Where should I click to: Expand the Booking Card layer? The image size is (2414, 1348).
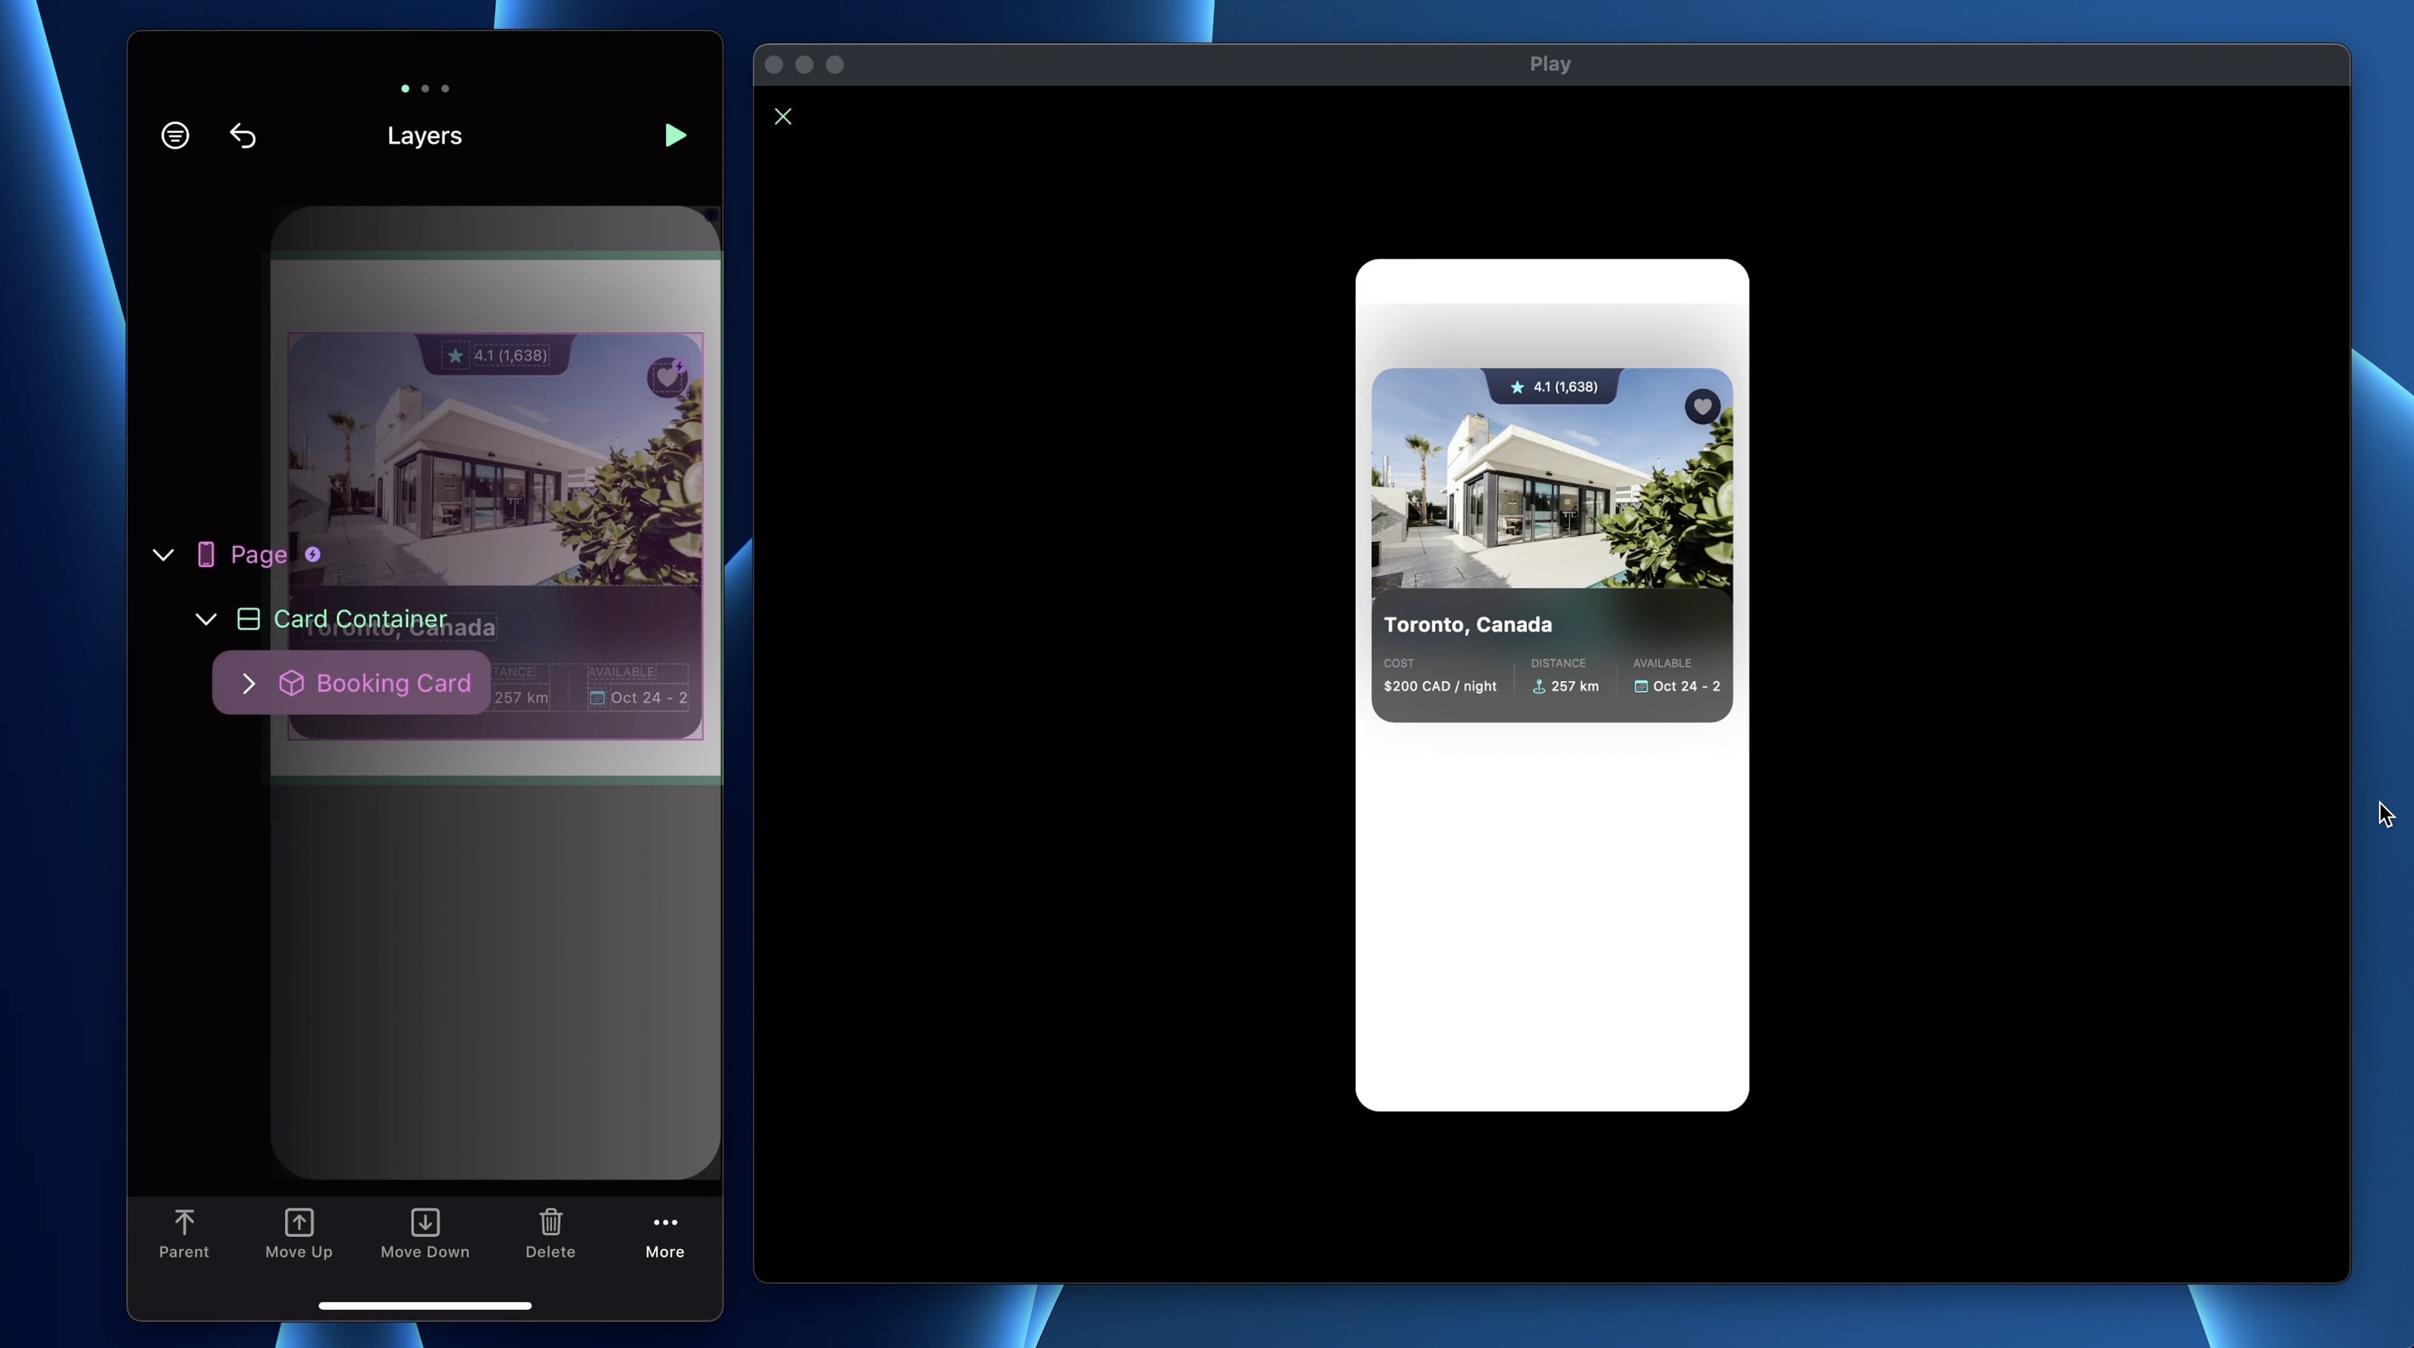tap(248, 684)
